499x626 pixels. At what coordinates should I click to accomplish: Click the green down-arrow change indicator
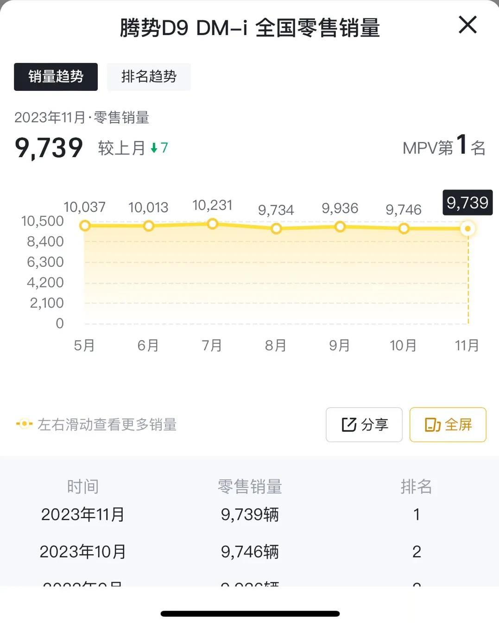[x=154, y=148]
